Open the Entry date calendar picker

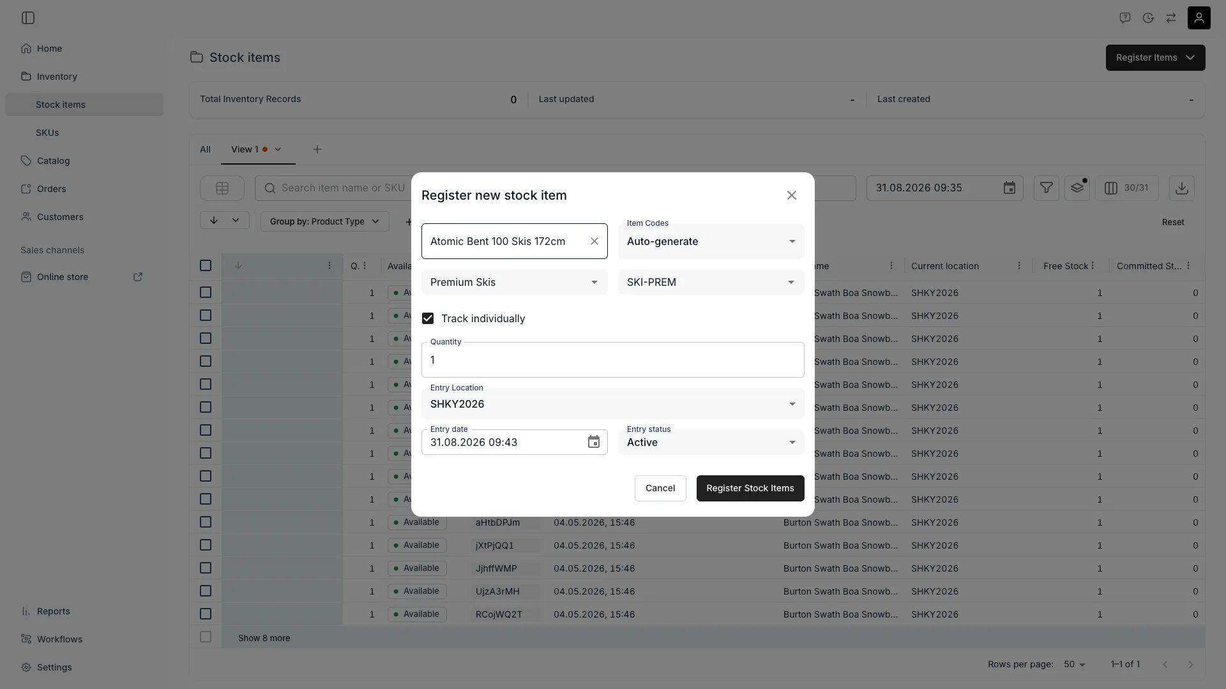click(594, 442)
